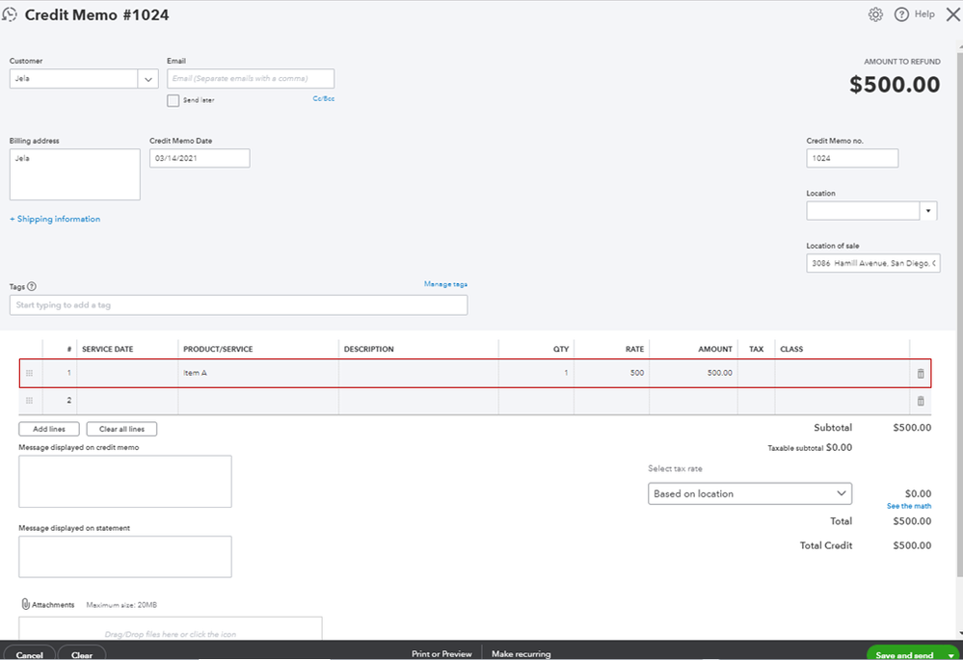Click the Amount cell showing 500.00

click(693, 373)
